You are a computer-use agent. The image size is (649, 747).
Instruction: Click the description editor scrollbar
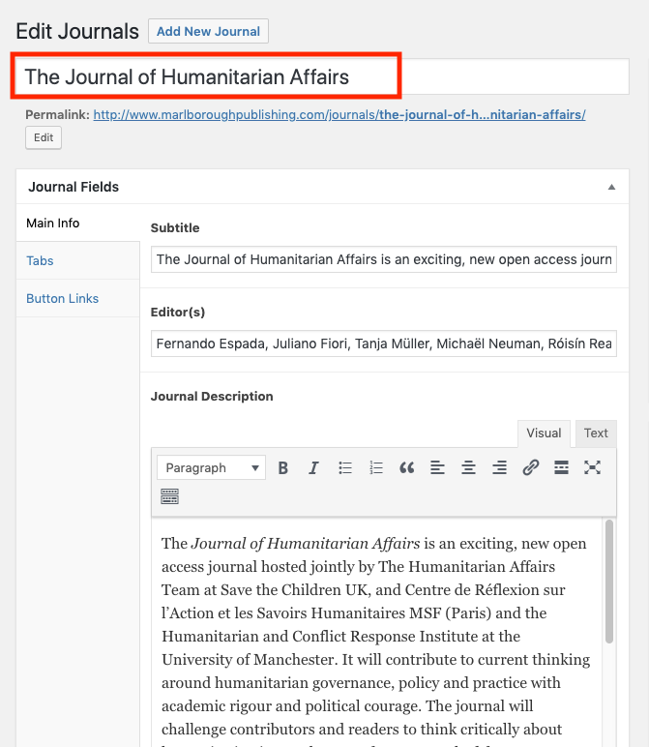point(609,582)
